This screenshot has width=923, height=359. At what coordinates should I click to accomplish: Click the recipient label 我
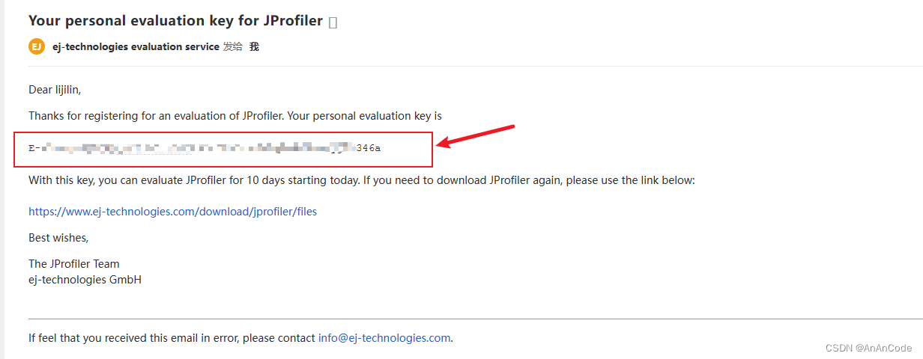[254, 46]
